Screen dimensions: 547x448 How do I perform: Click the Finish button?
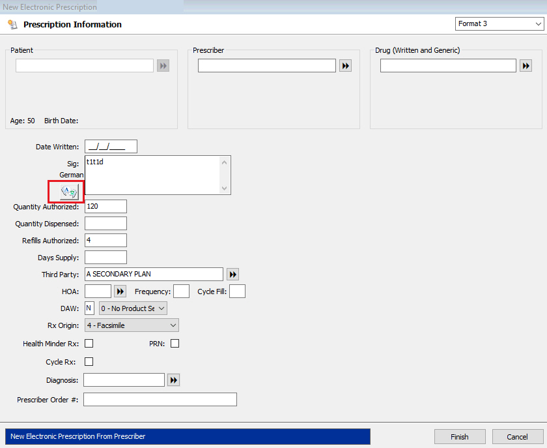point(460,437)
